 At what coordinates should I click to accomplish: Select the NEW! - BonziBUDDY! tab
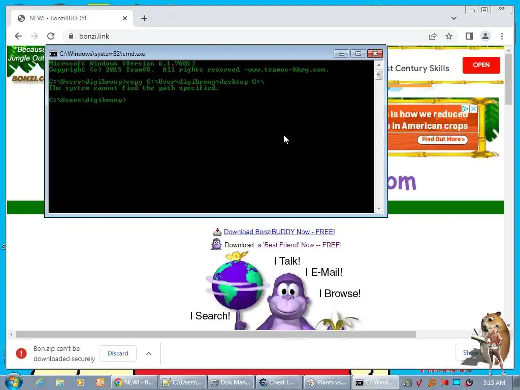coord(72,18)
